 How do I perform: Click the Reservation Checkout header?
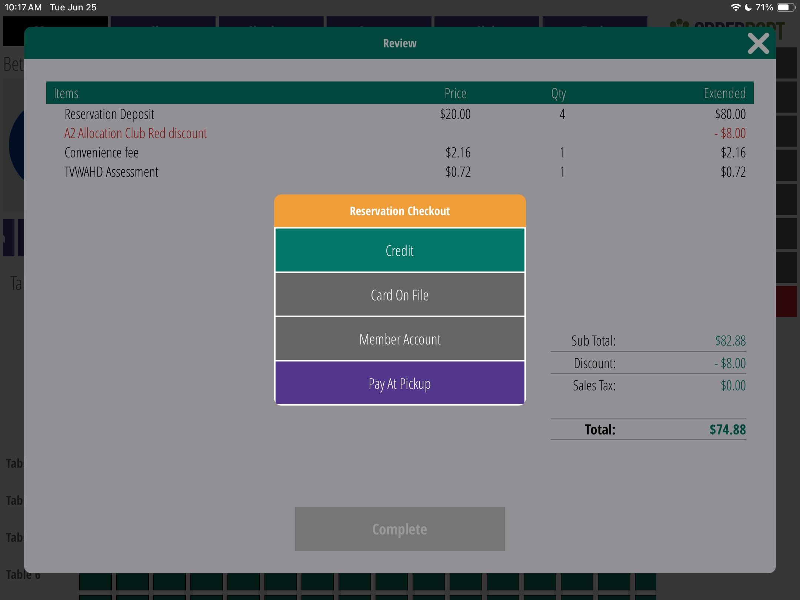pyautogui.click(x=400, y=211)
